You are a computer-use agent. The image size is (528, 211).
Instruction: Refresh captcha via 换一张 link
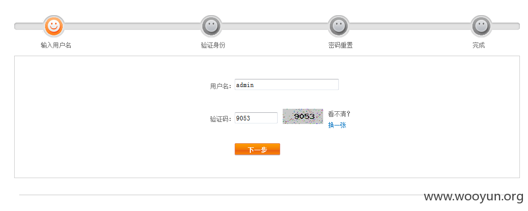337,125
